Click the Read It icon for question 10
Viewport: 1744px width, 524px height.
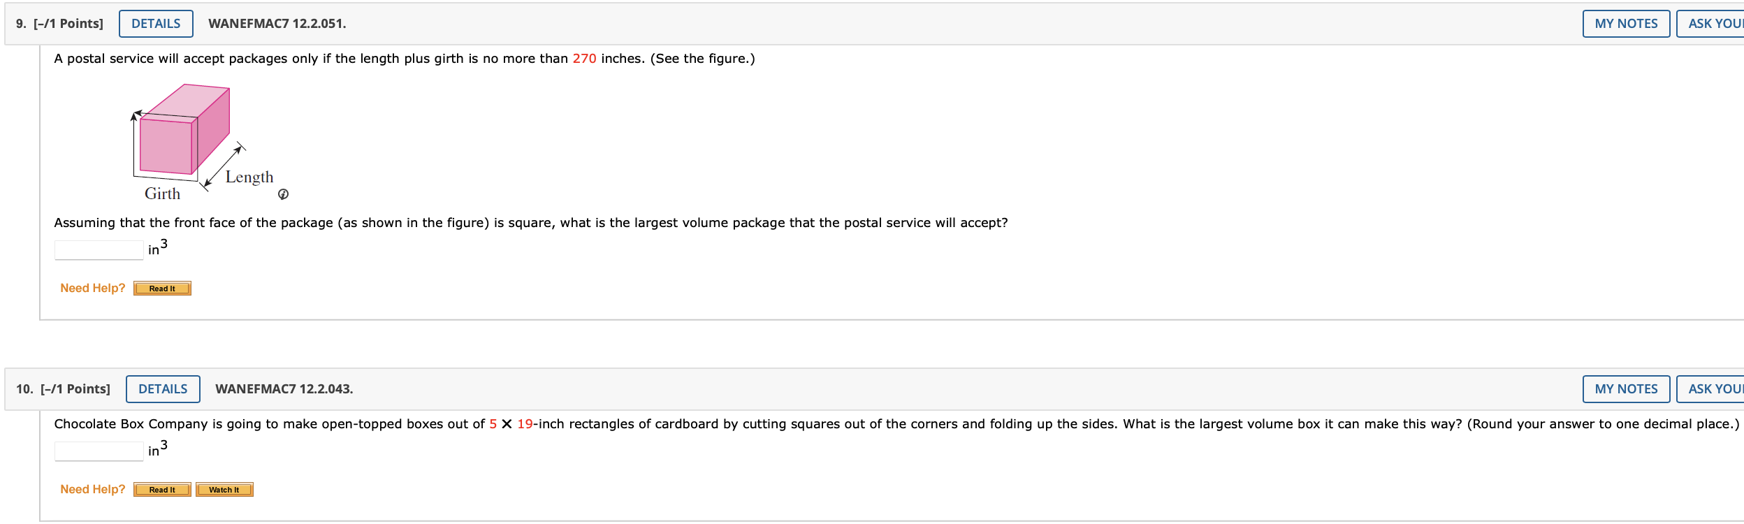[161, 489]
